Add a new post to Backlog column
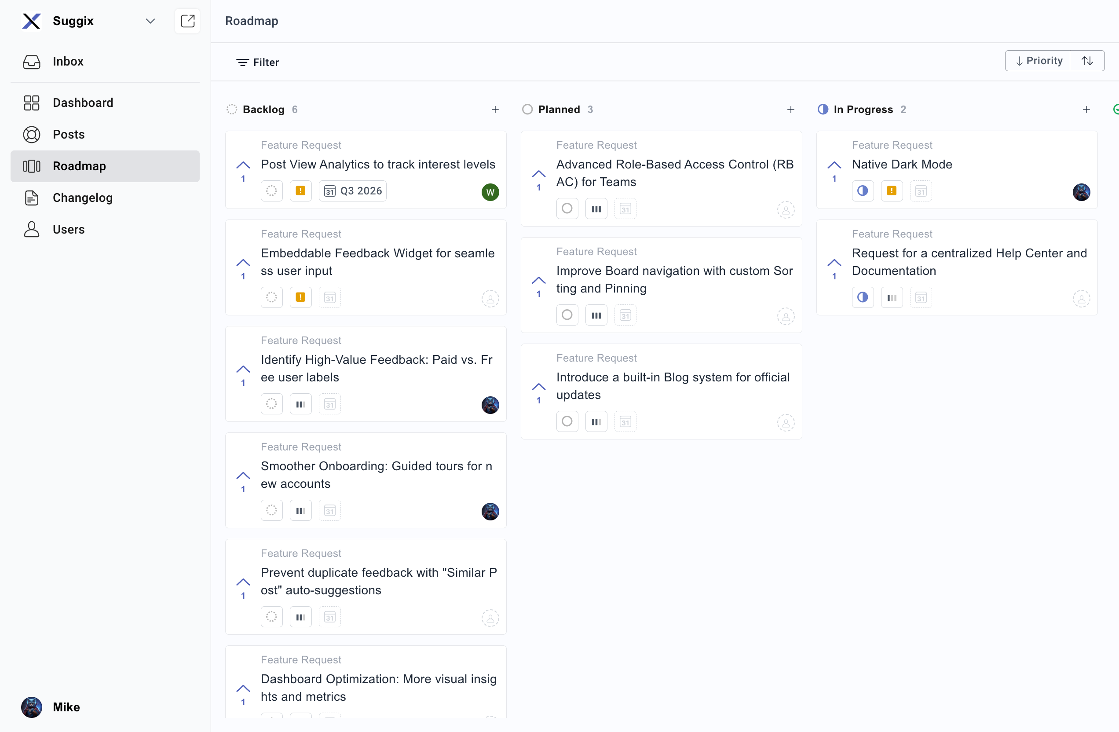1119x732 pixels. click(495, 110)
